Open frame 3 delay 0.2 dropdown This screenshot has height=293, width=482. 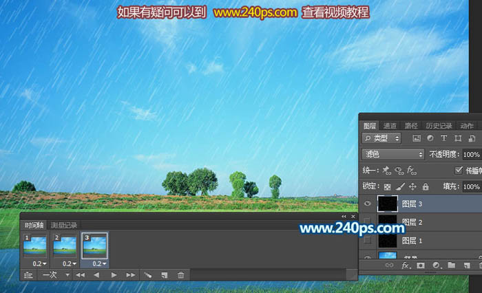(x=99, y=264)
